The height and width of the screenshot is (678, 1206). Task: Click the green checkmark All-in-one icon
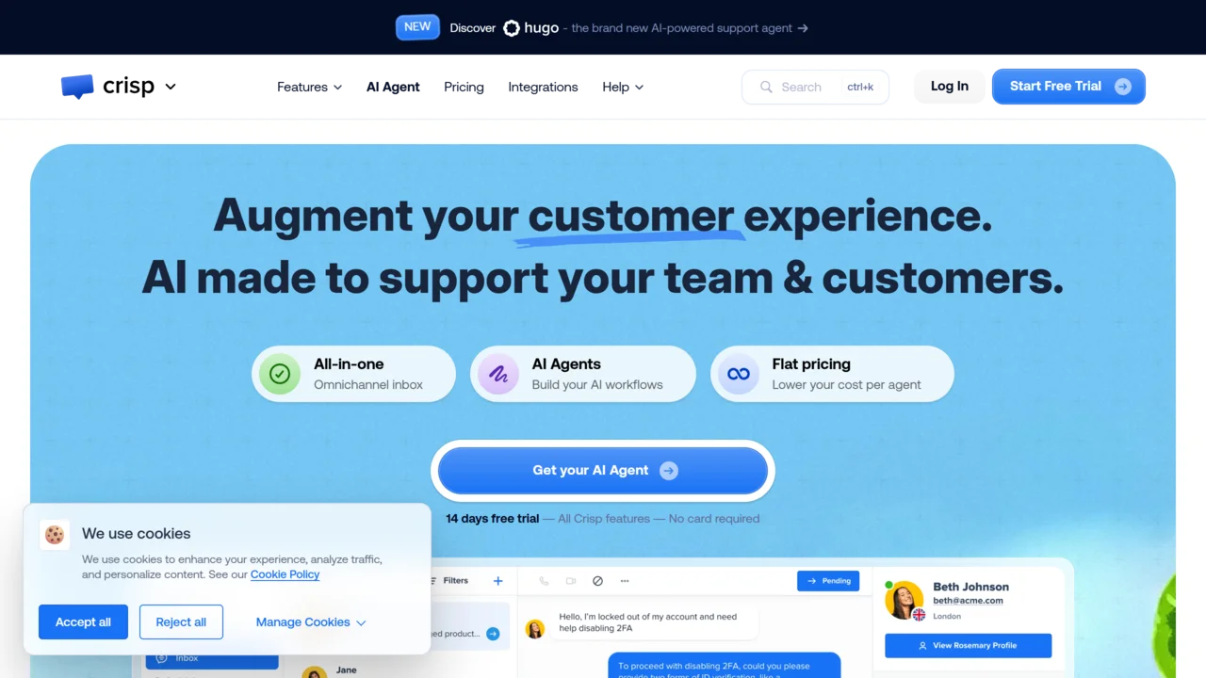click(280, 374)
